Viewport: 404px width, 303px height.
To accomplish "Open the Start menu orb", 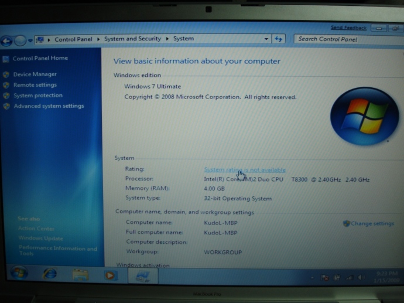I will coord(19,273).
